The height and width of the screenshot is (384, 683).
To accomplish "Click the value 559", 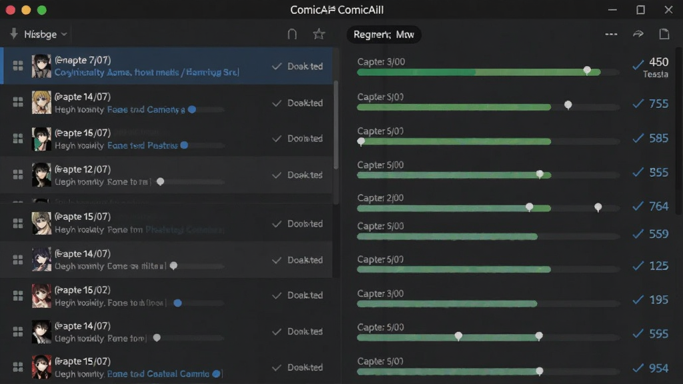I will click(658, 234).
